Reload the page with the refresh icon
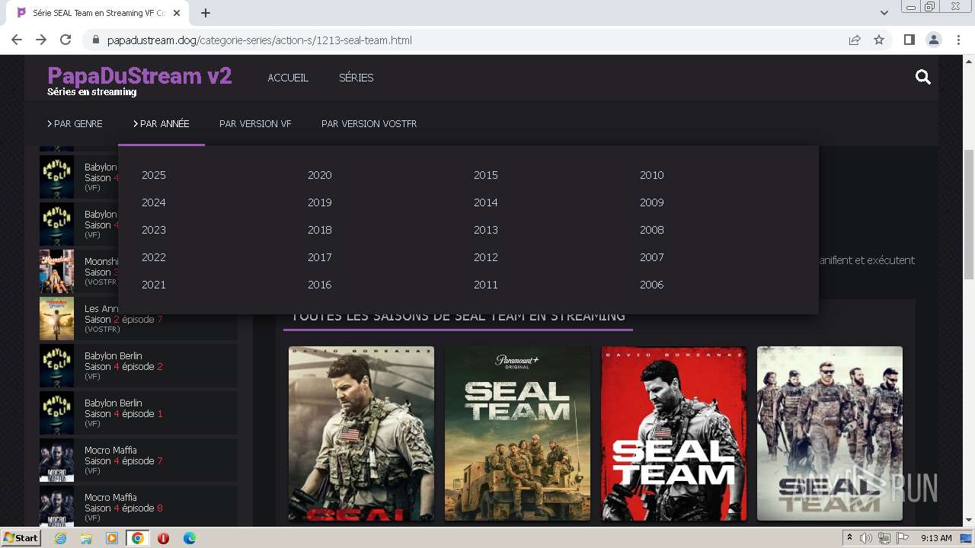 (x=66, y=40)
